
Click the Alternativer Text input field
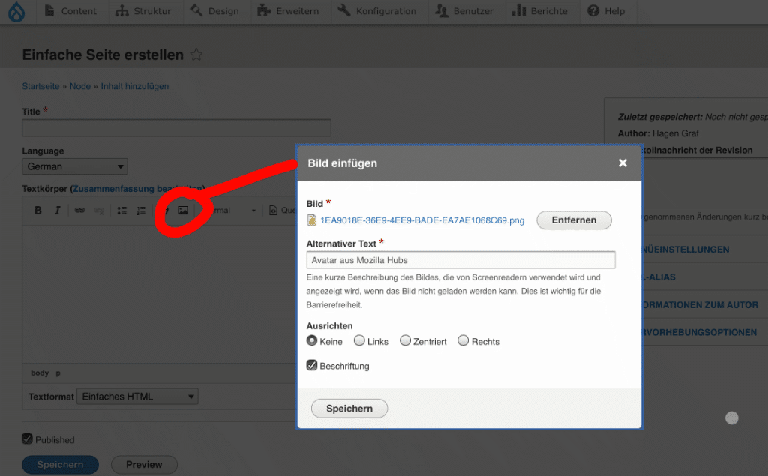click(x=461, y=260)
